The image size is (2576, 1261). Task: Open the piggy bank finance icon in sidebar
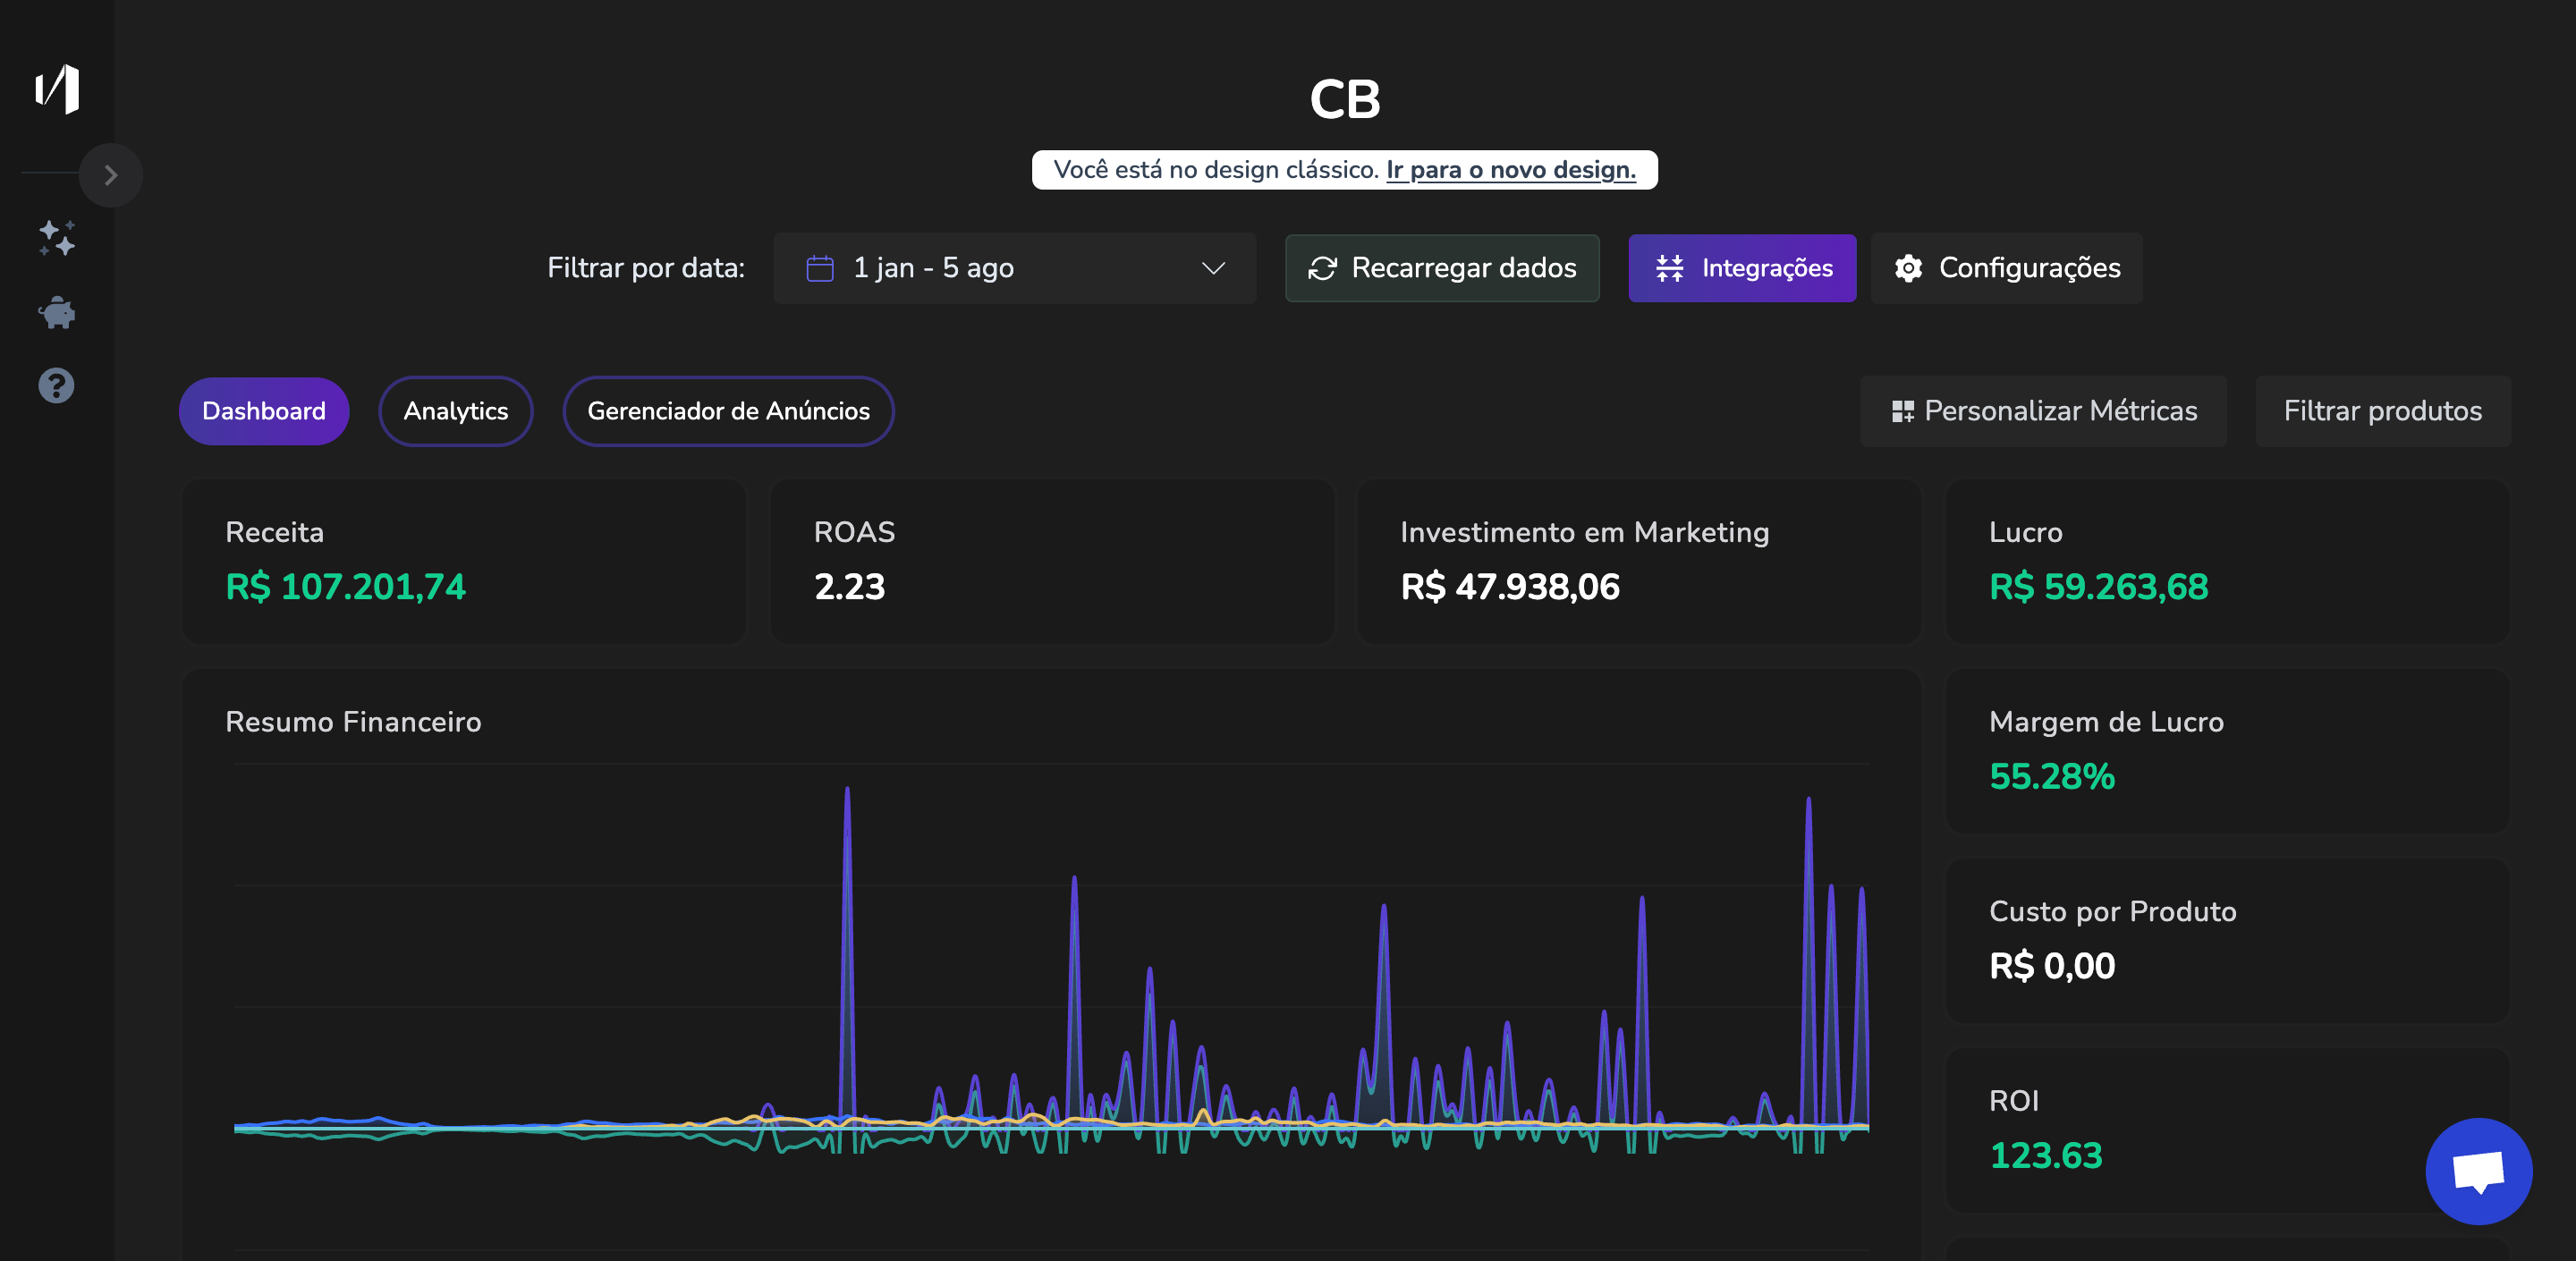coord(57,312)
